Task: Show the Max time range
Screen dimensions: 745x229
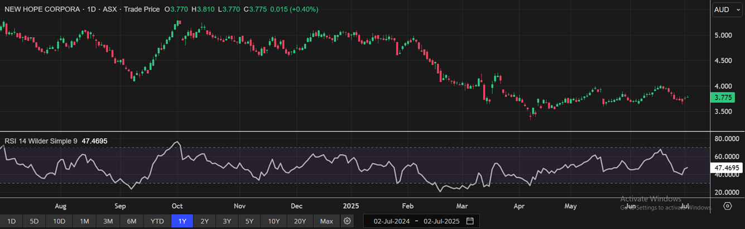Action: click(x=326, y=221)
